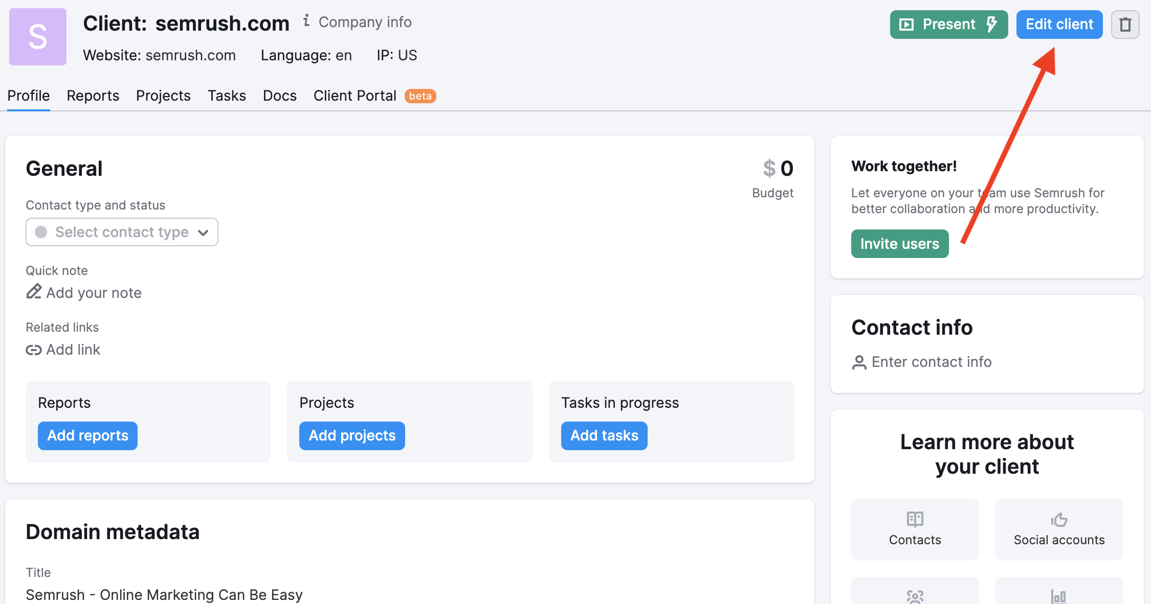
Task: Open the Docs tab
Action: pos(280,96)
